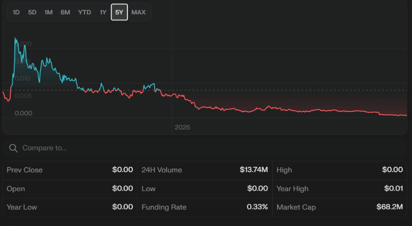
Task: Click the 2025 timeline label
Action: click(182, 127)
